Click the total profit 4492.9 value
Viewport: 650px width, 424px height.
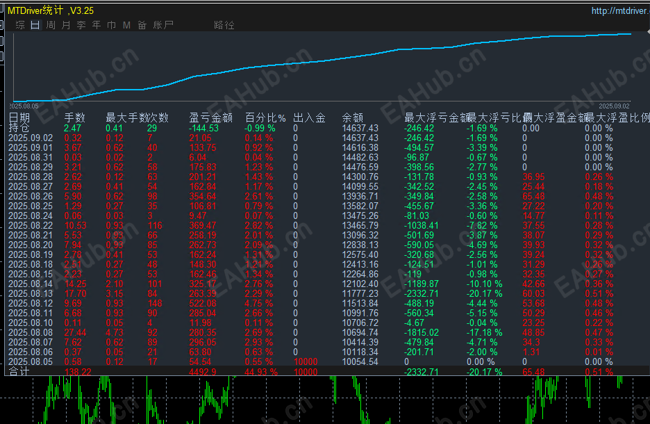click(x=203, y=372)
